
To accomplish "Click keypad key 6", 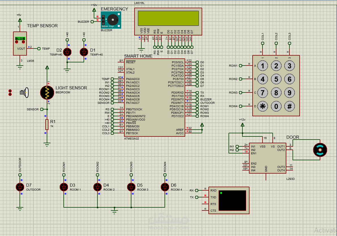I will point(289,79).
